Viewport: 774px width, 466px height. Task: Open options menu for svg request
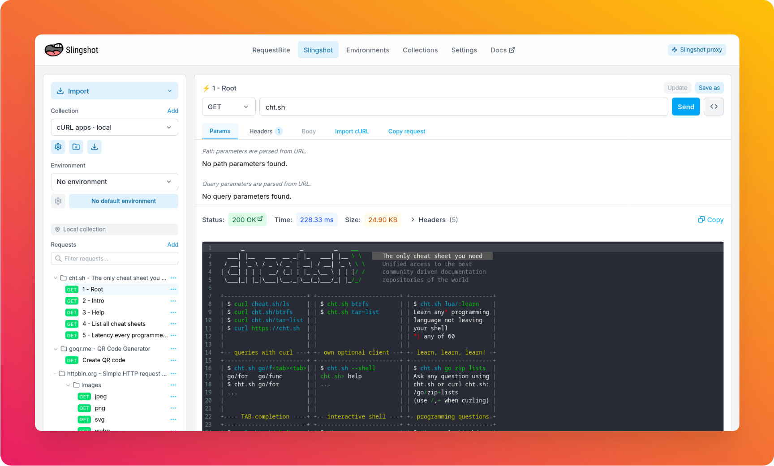[173, 419]
